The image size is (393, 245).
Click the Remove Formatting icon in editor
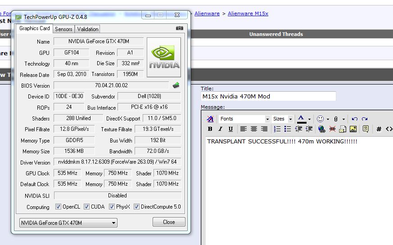tap(210, 119)
